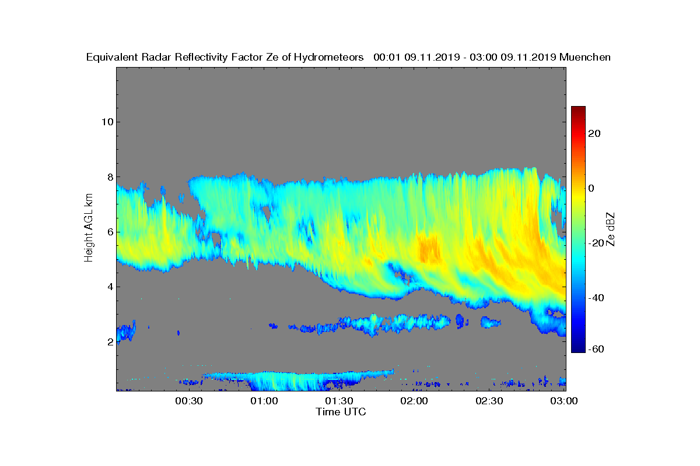Click the '03:00' time tick label
The height and width of the screenshot is (466, 700).
[x=564, y=401]
